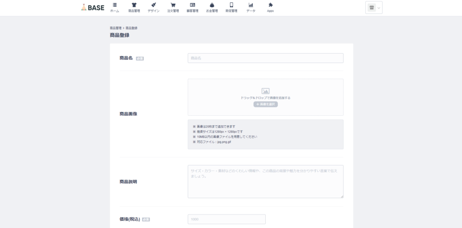Open 注文管理 with the shopping cart icon
Image resolution: width=462 pixels, height=228 pixels.
pyautogui.click(x=173, y=7)
